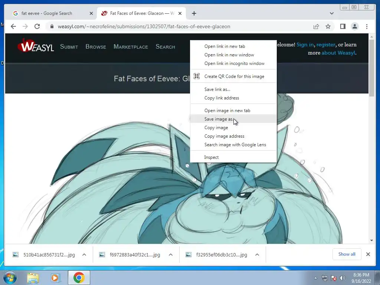Reload the Weasyl page

pos(37,26)
